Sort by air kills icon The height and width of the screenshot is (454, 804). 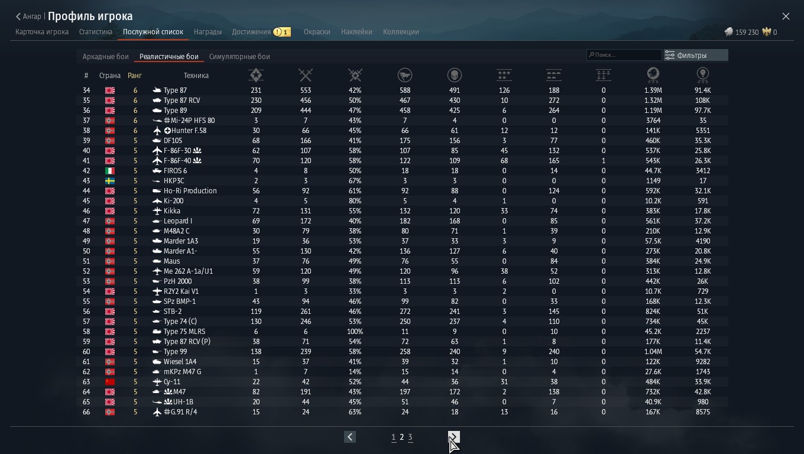point(504,75)
